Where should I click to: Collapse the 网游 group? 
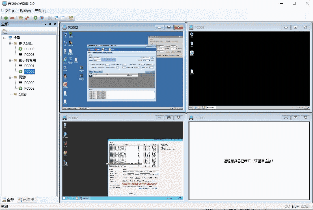click(x=10, y=77)
